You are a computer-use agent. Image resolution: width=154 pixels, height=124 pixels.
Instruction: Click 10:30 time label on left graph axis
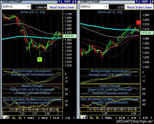[14, 110]
